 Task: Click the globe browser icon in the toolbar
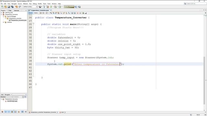coord(40,7)
